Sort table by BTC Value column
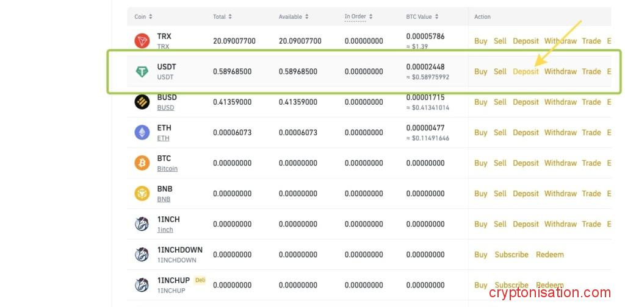This screenshot has width=625, height=307. click(422, 16)
